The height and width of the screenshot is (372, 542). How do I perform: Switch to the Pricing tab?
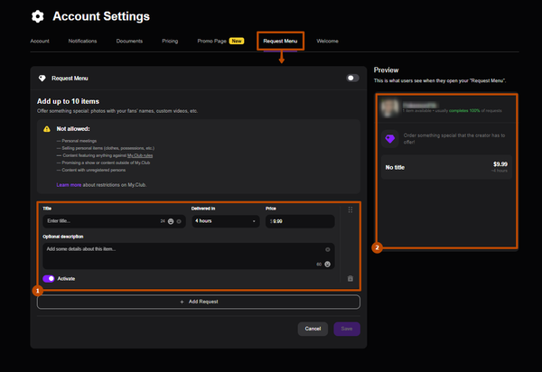[170, 41]
